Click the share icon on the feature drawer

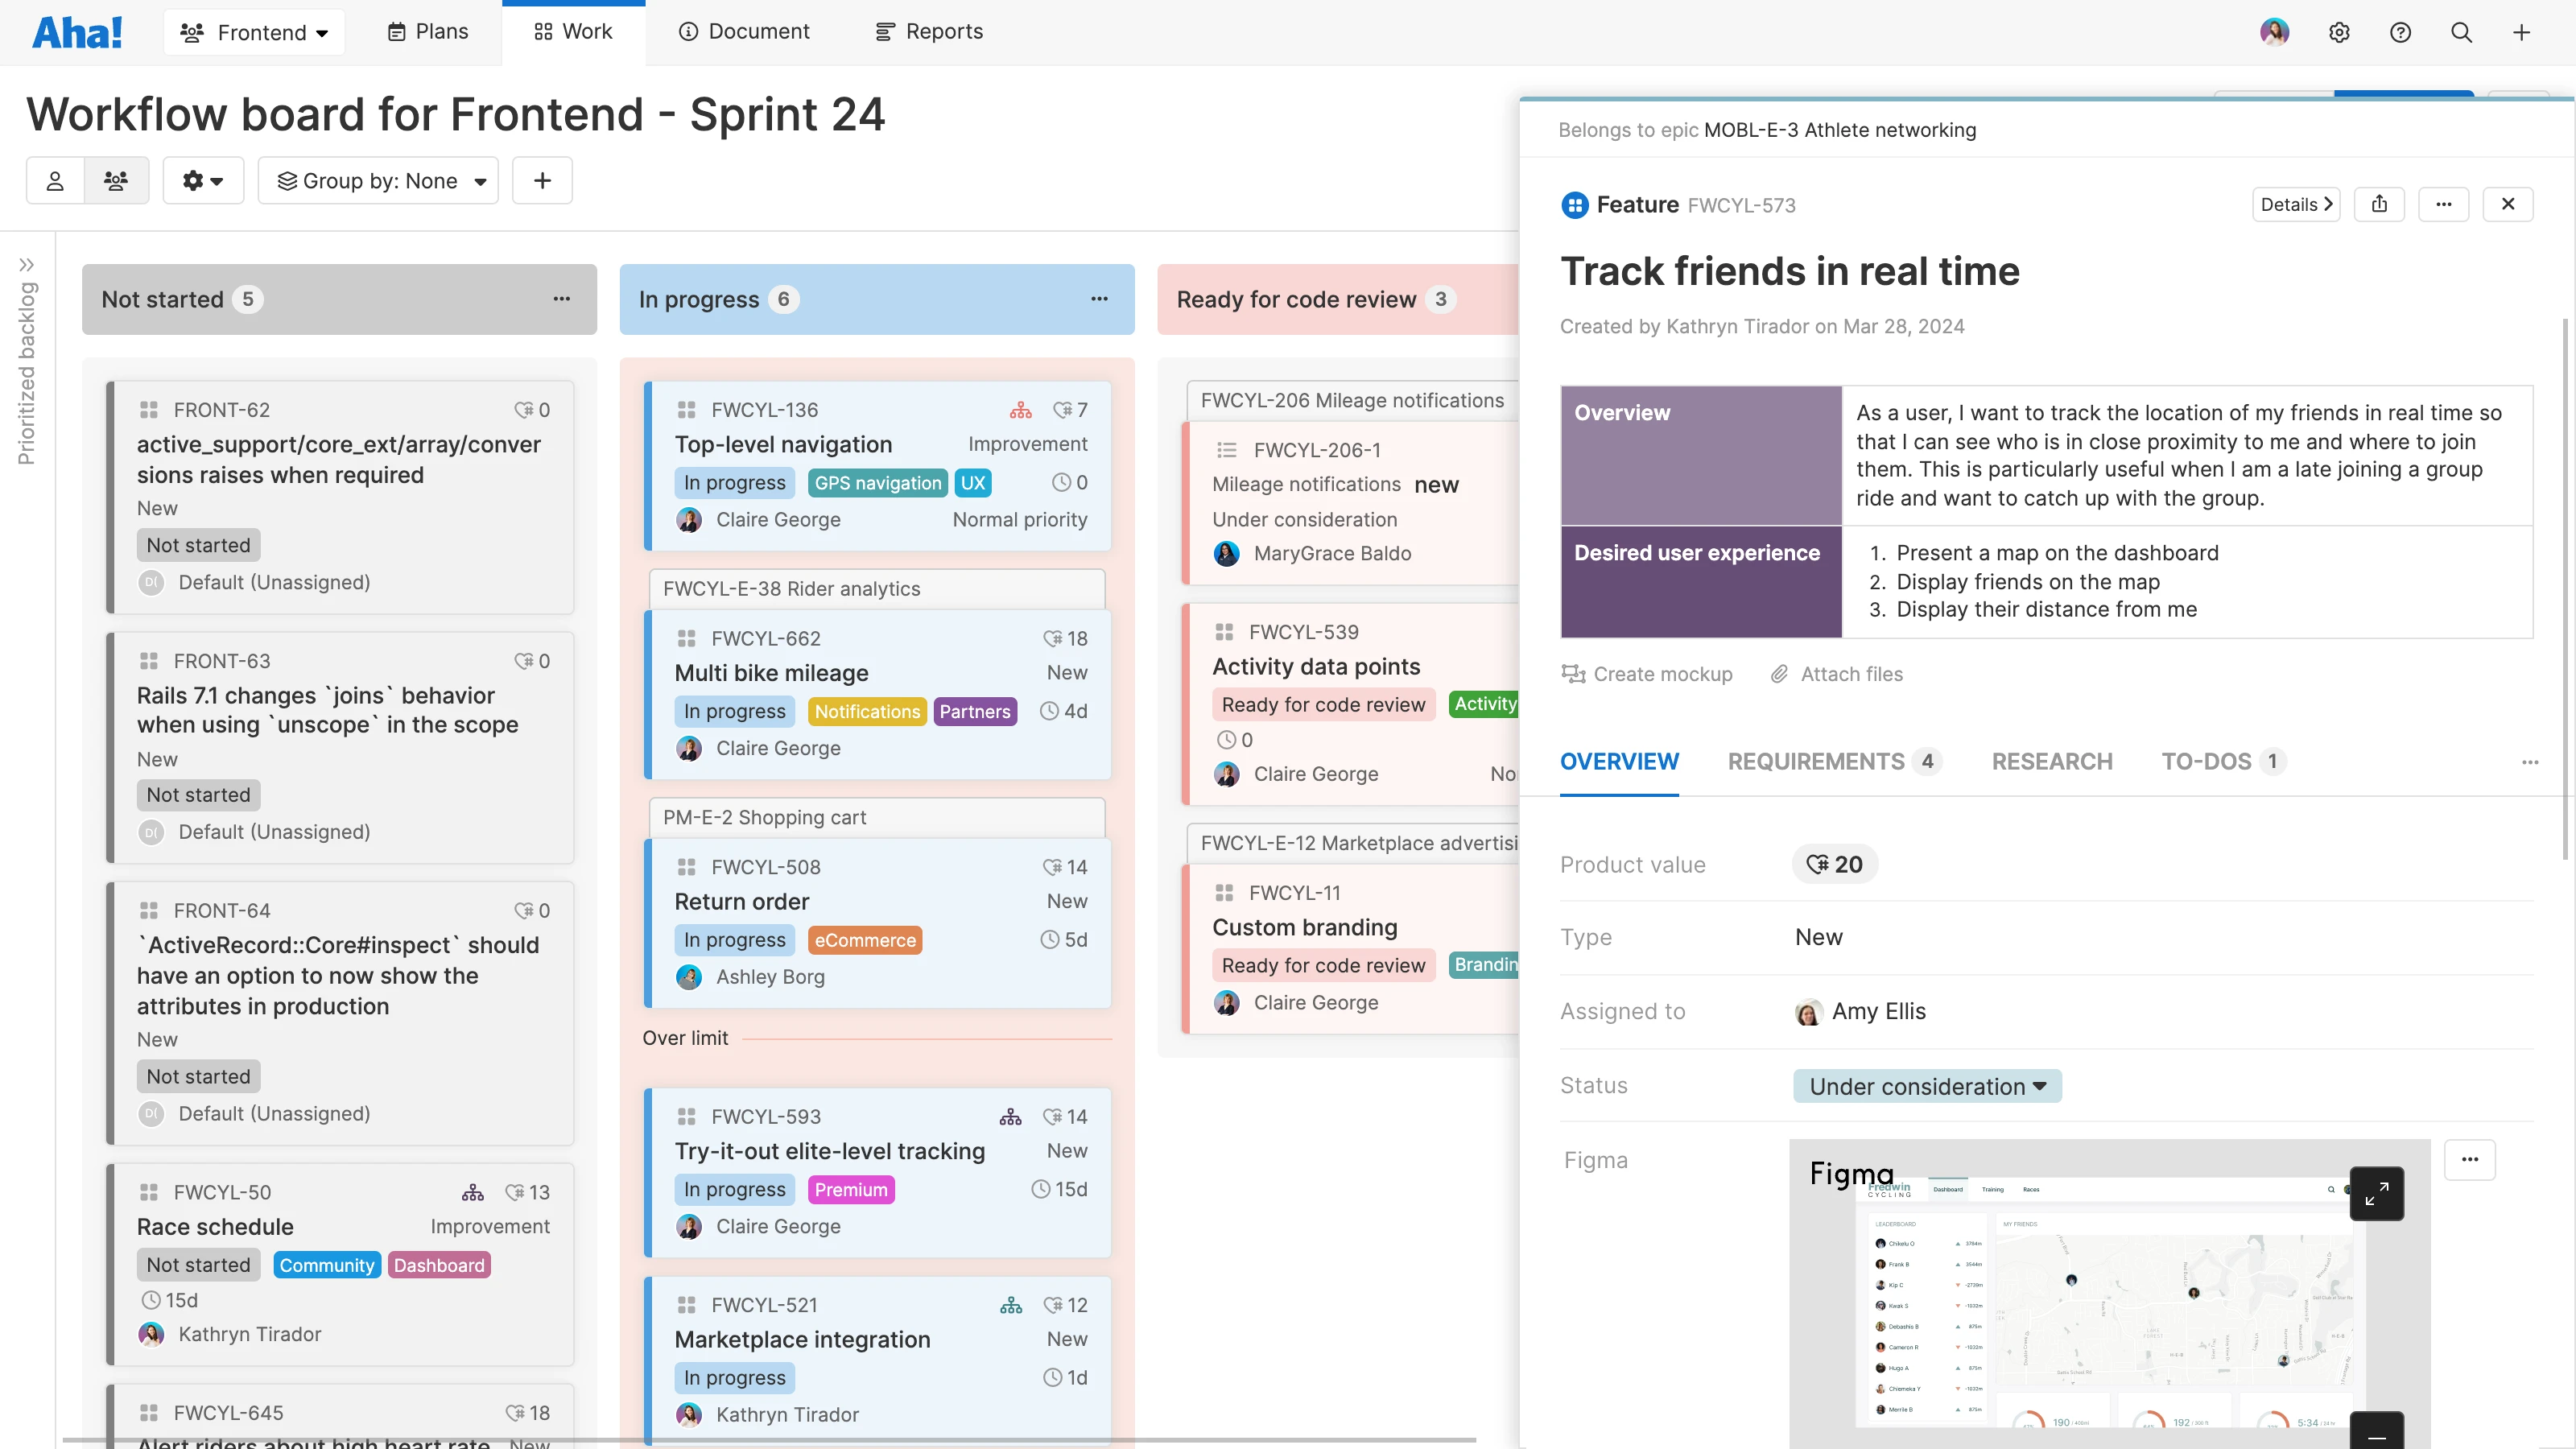click(x=2381, y=204)
